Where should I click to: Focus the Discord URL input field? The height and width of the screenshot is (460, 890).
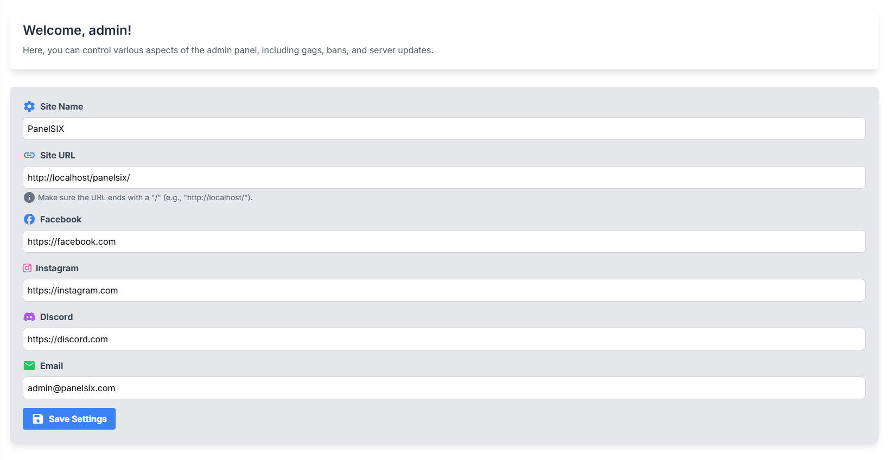click(444, 339)
